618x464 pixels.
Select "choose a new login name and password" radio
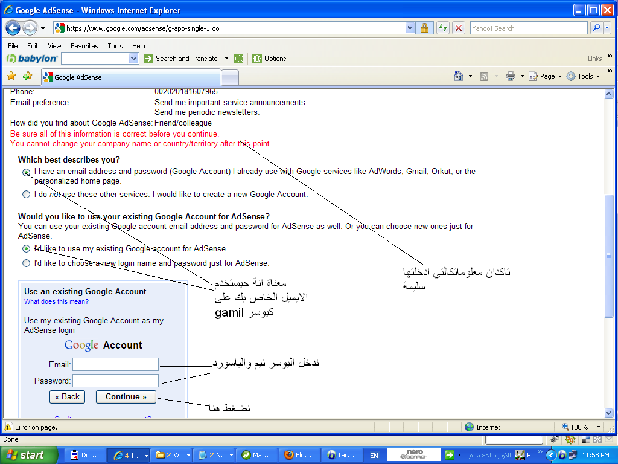tap(26, 263)
